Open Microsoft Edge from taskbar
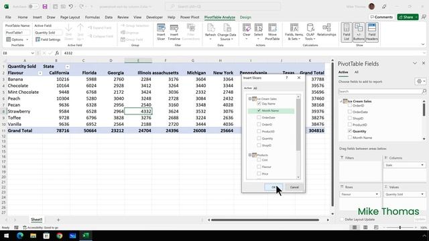This screenshot has width=429, height=241. point(19,236)
